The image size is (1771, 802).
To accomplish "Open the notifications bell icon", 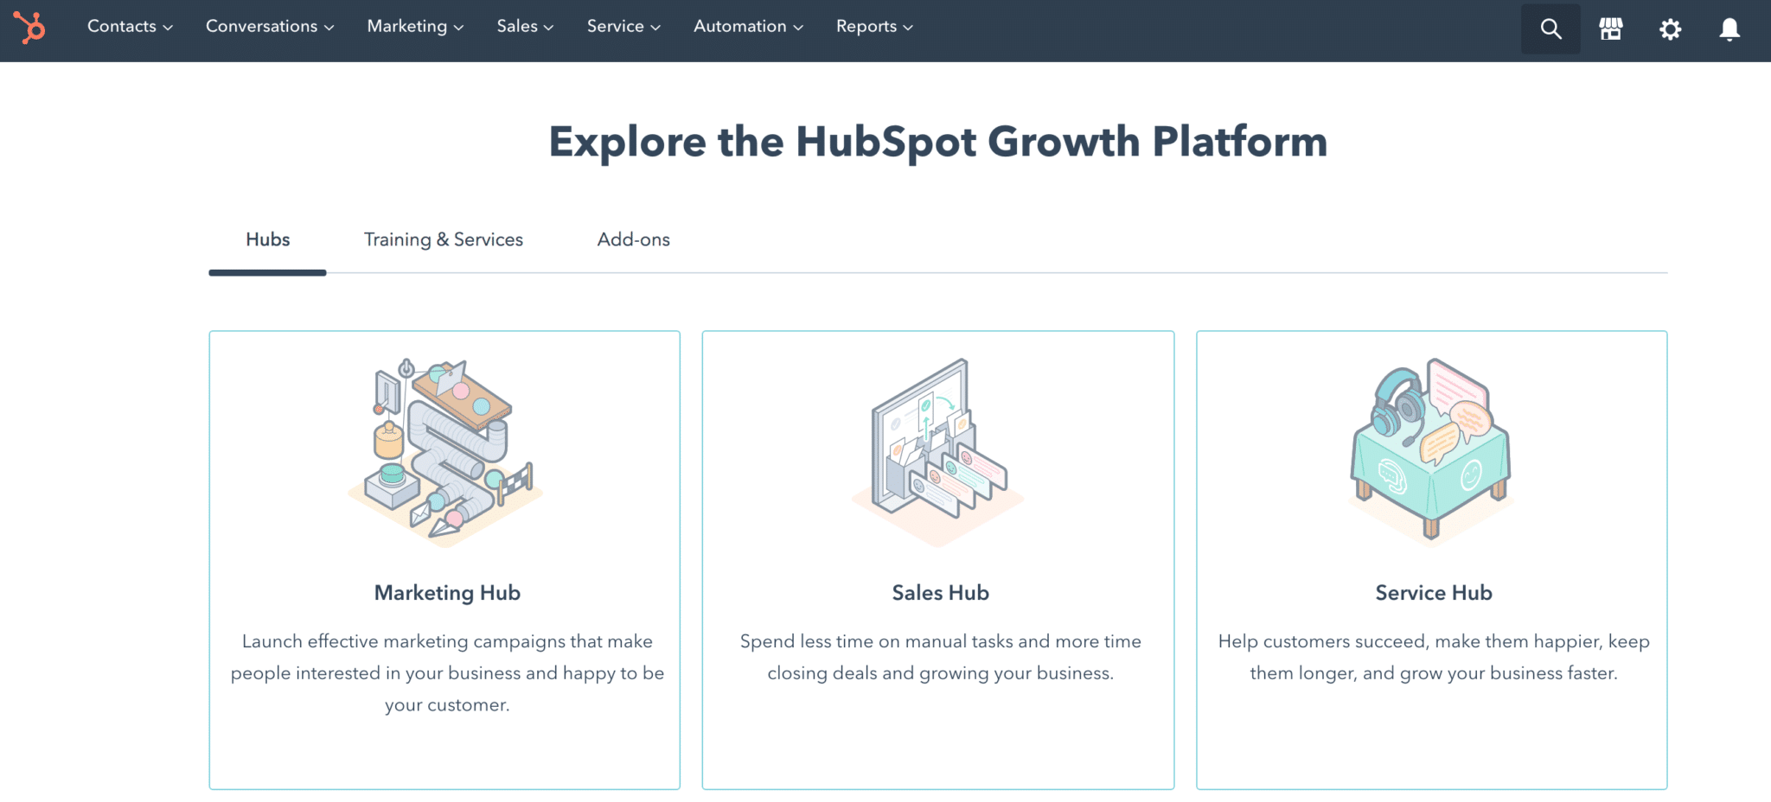I will pyautogui.click(x=1729, y=29).
